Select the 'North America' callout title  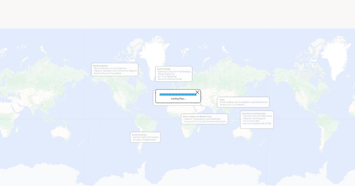[x=100, y=66]
